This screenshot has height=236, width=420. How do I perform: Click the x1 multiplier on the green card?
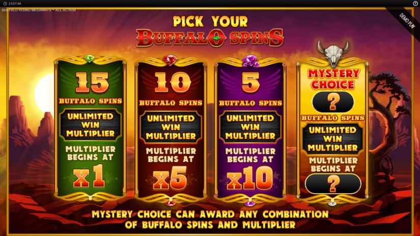pos(89,176)
